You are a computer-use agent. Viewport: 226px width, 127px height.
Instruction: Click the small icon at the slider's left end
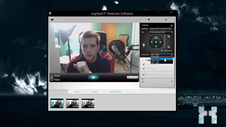coord(143,81)
